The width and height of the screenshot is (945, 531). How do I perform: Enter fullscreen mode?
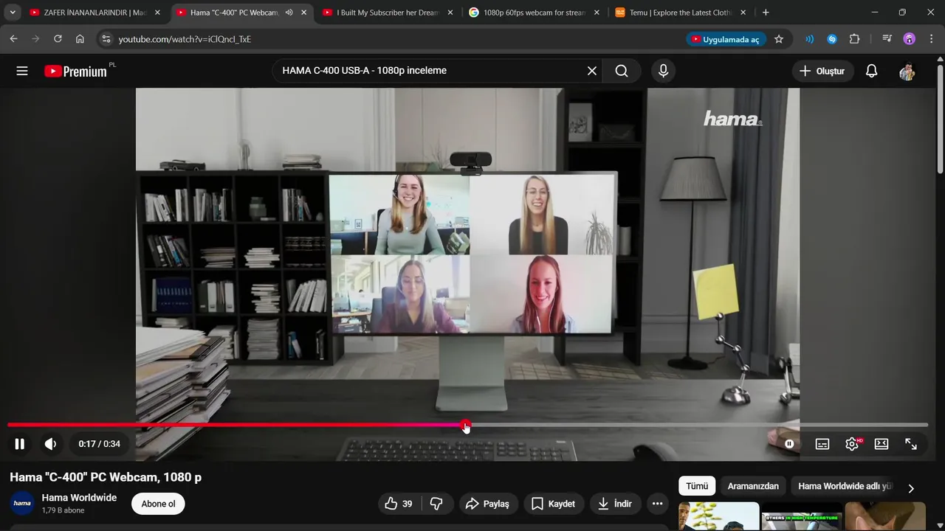pyautogui.click(x=911, y=444)
